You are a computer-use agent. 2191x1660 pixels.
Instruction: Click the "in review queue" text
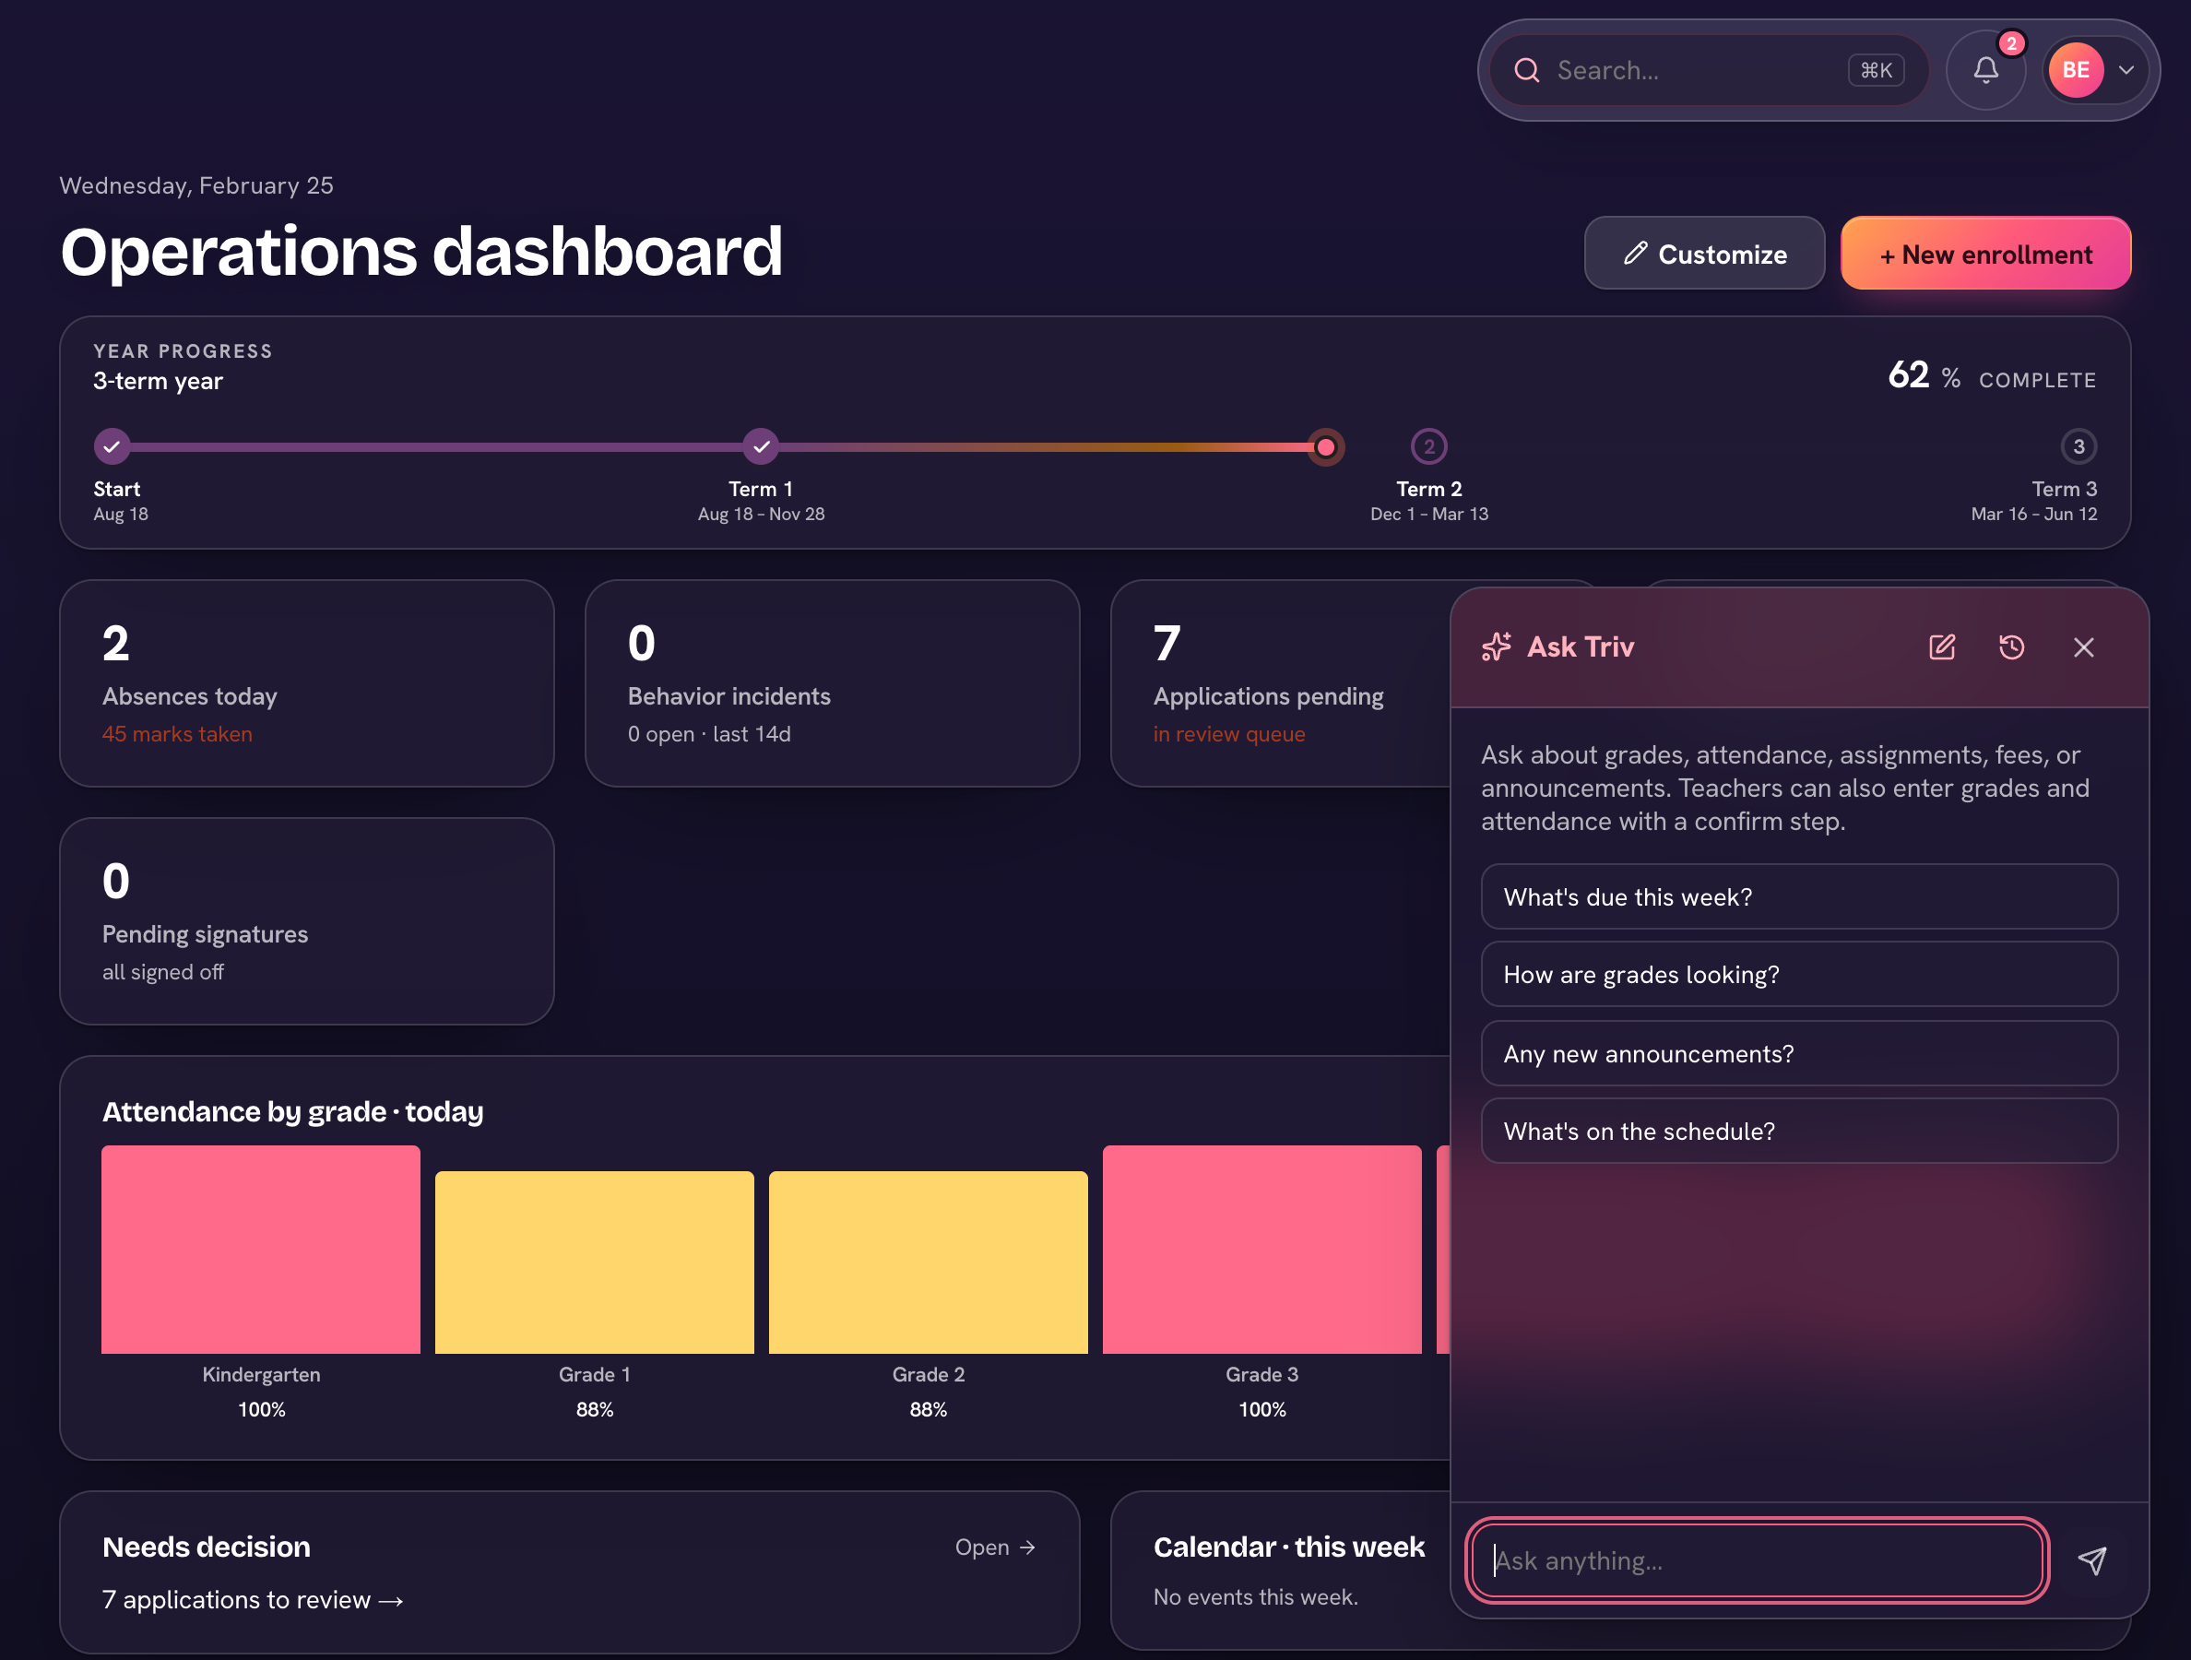(1228, 734)
